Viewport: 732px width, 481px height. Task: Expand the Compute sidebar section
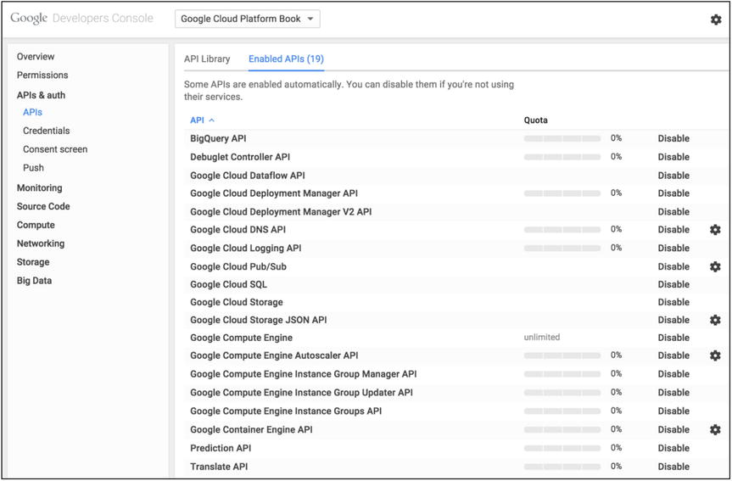[x=36, y=225]
